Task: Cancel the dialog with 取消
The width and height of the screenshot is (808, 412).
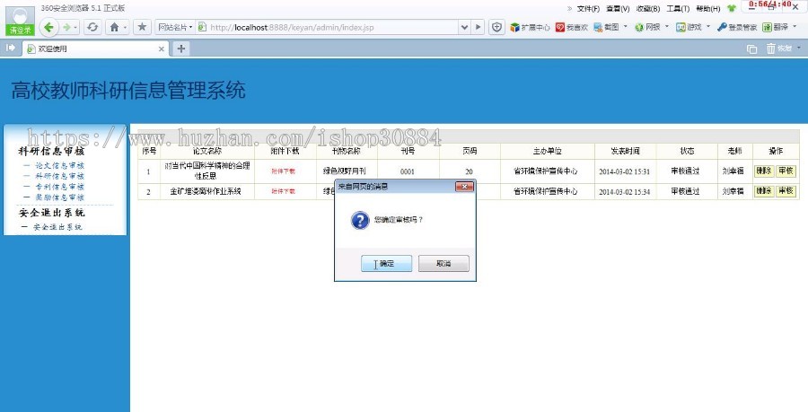Action: tap(444, 263)
